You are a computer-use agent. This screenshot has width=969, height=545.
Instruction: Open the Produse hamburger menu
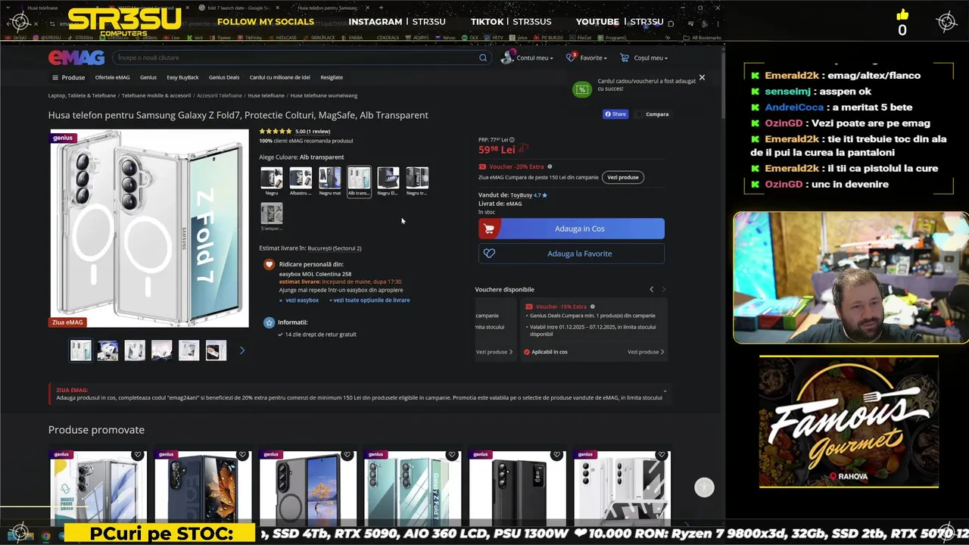tap(68, 77)
